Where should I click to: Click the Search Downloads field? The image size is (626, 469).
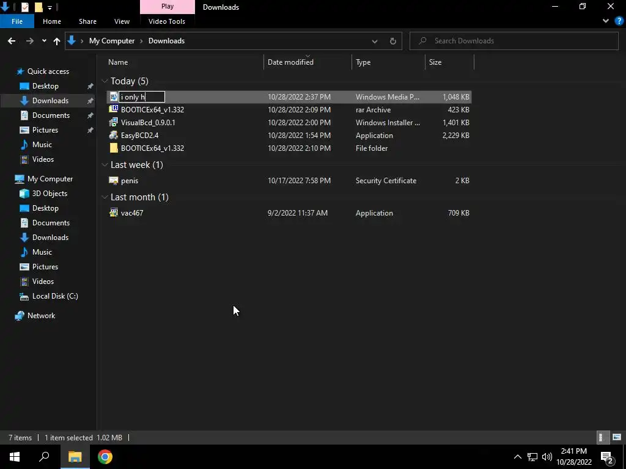coord(514,41)
